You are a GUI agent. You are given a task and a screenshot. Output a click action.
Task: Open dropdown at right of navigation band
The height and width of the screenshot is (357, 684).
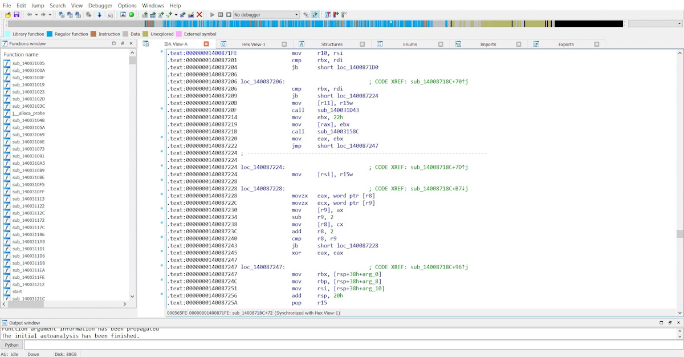[679, 23]
